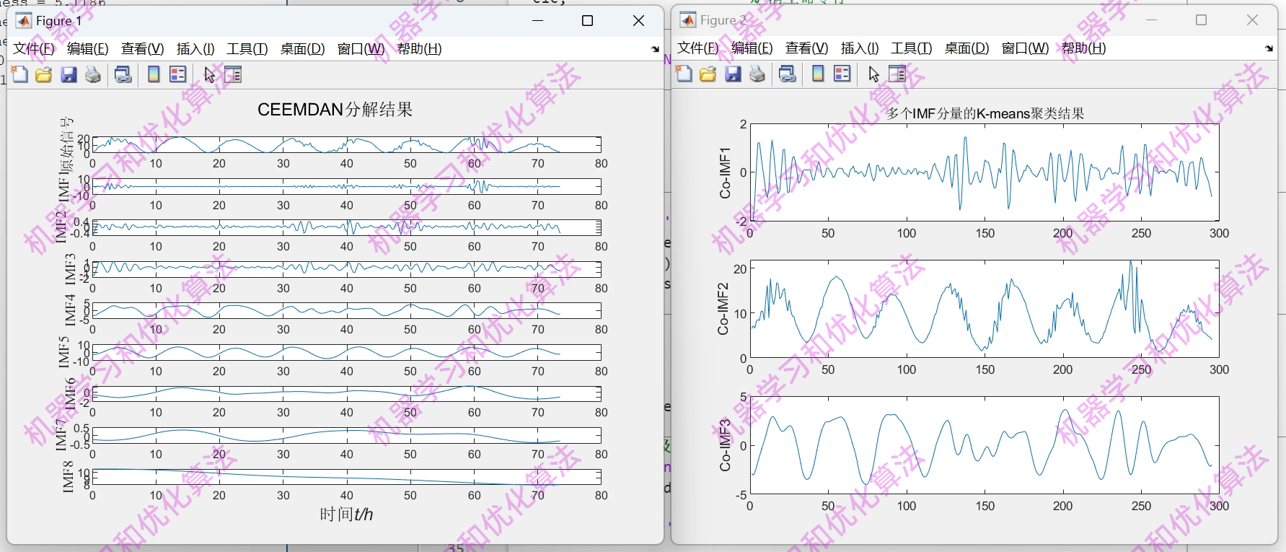Open 窗口(W) menu in Figure 1
This screenshot has height=552, width=1286.
coord(361,49)
